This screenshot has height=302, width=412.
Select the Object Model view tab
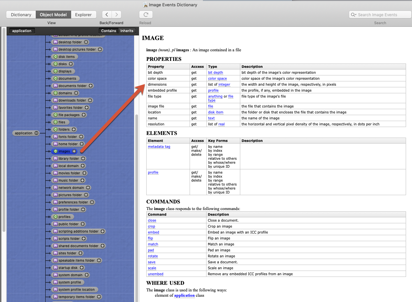pyautogui.click(x=53, y=15)
